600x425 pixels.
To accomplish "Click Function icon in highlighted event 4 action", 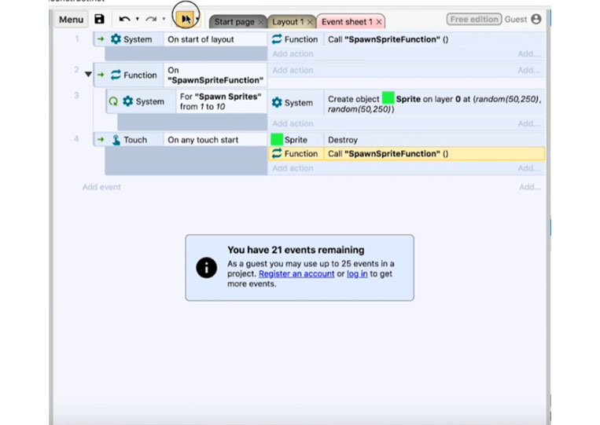I will [x=277, y=154].
